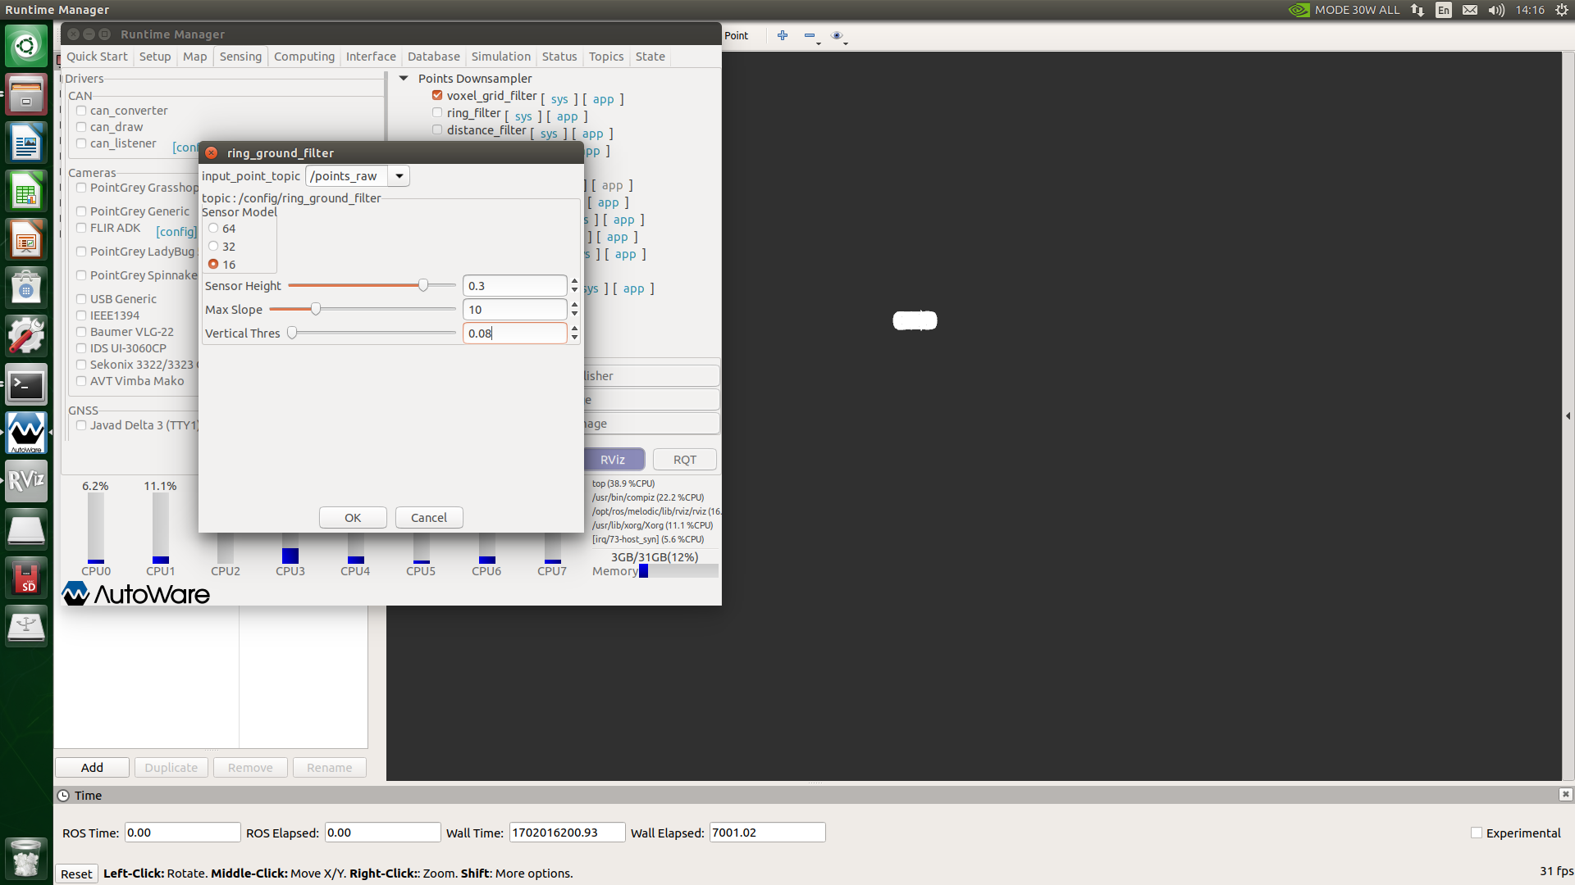Switch to the Simulation tab
This screenshot has height=885, width=1575.
point(500,57)
